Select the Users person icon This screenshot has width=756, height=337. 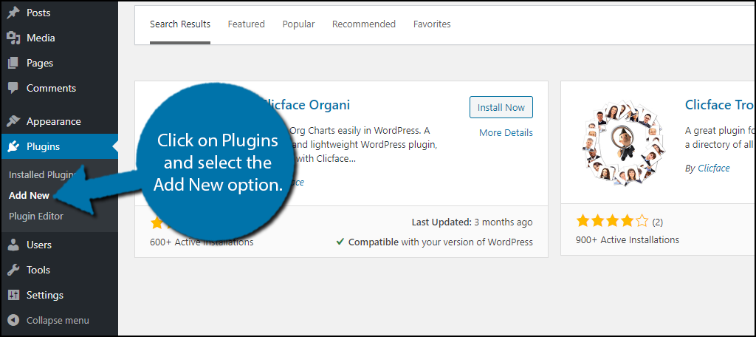pyautogui.click(x=13, y=245)
